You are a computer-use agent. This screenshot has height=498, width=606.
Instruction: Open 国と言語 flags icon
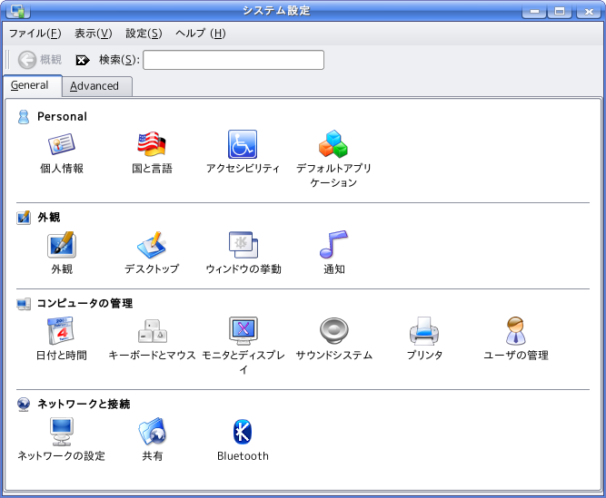pyautogui.click(x=152, y=144)
